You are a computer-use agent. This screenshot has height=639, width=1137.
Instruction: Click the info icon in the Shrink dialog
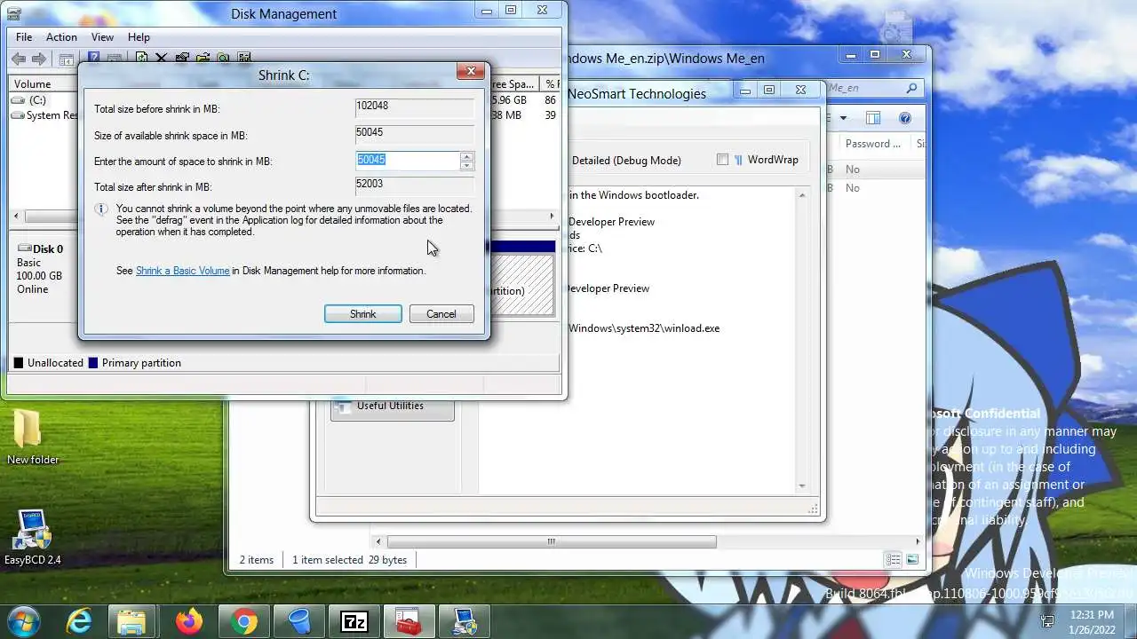tap(101, 209)
